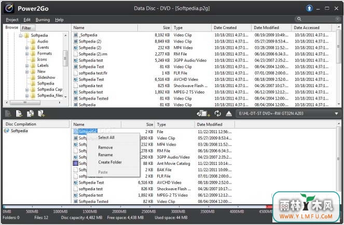Click the AVCHD Video file icon in compilation list
Image resolution: width=344 pixels, height=225 pixels.
tap(76, 182)
